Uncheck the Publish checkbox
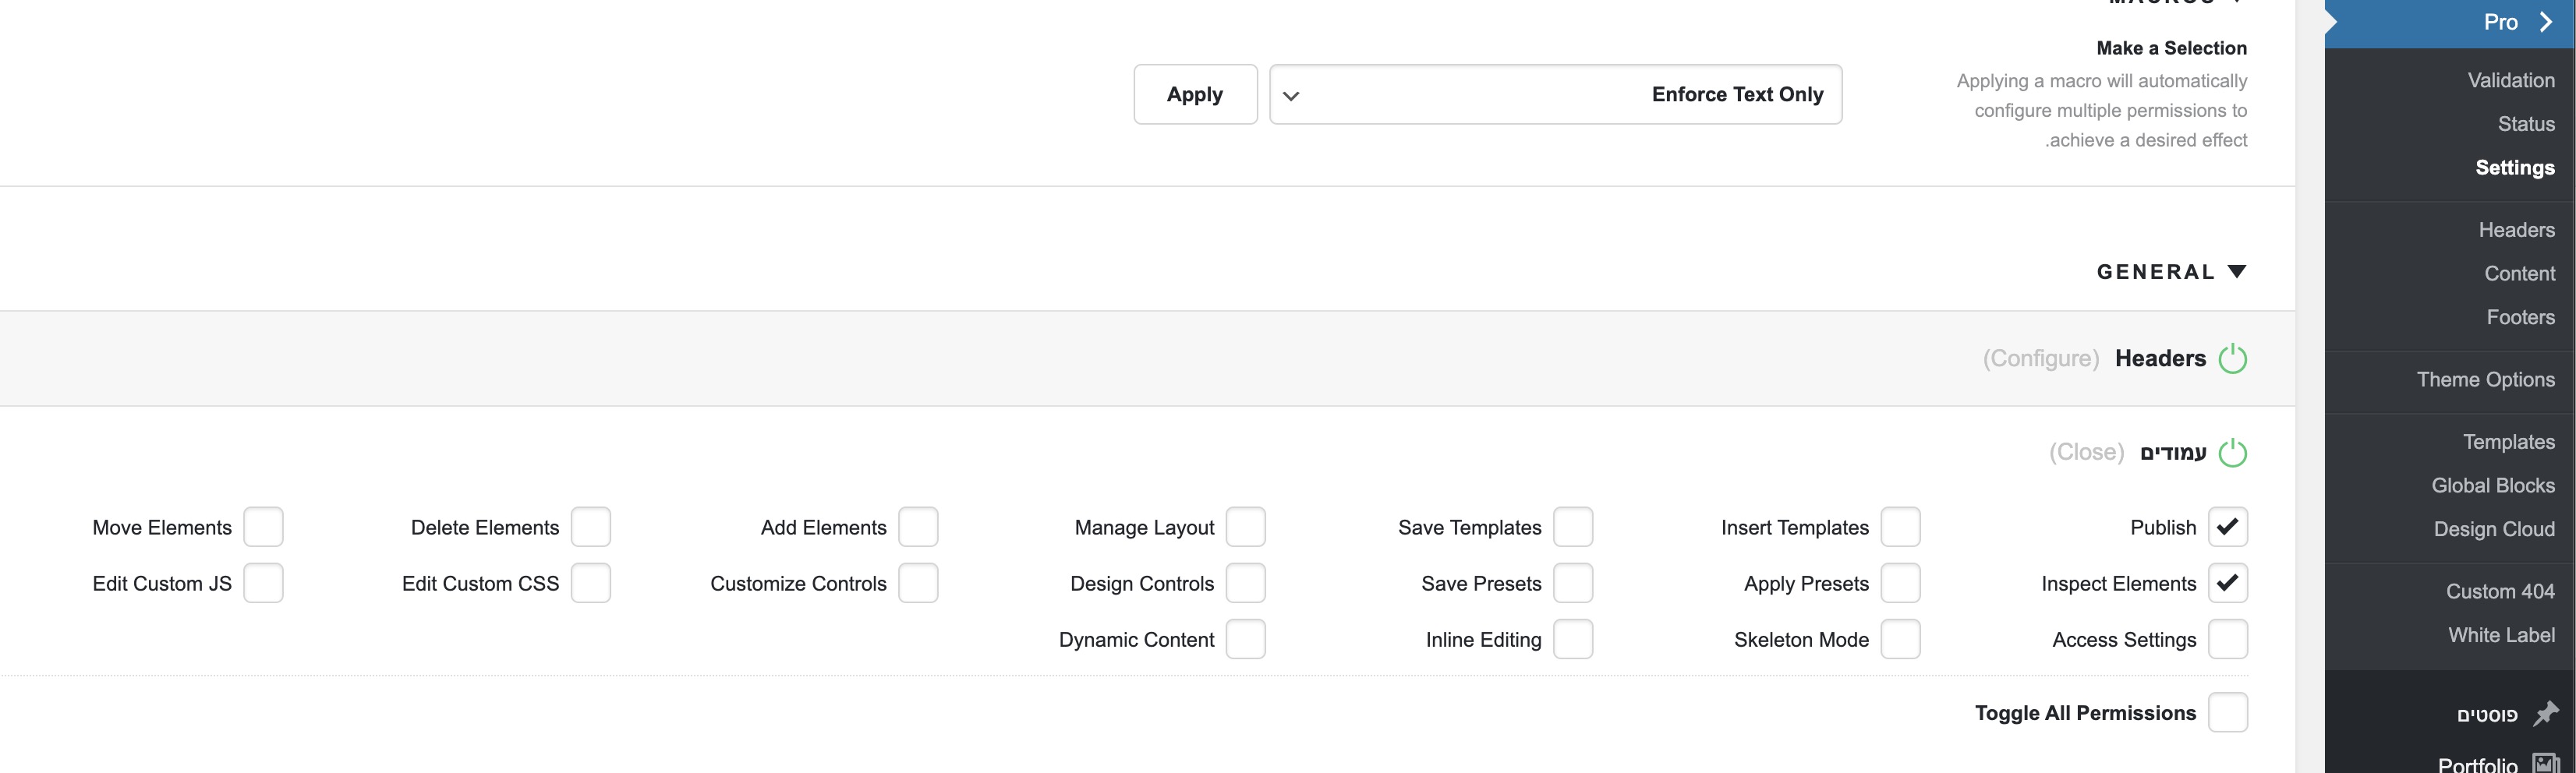2576x773 pixels. tap(2227, 527)
